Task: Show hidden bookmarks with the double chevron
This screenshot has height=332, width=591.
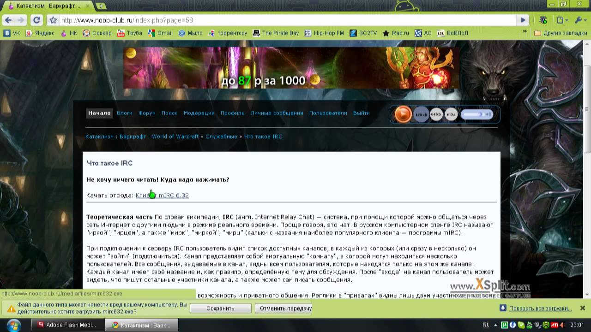Action: pos(525,32)
